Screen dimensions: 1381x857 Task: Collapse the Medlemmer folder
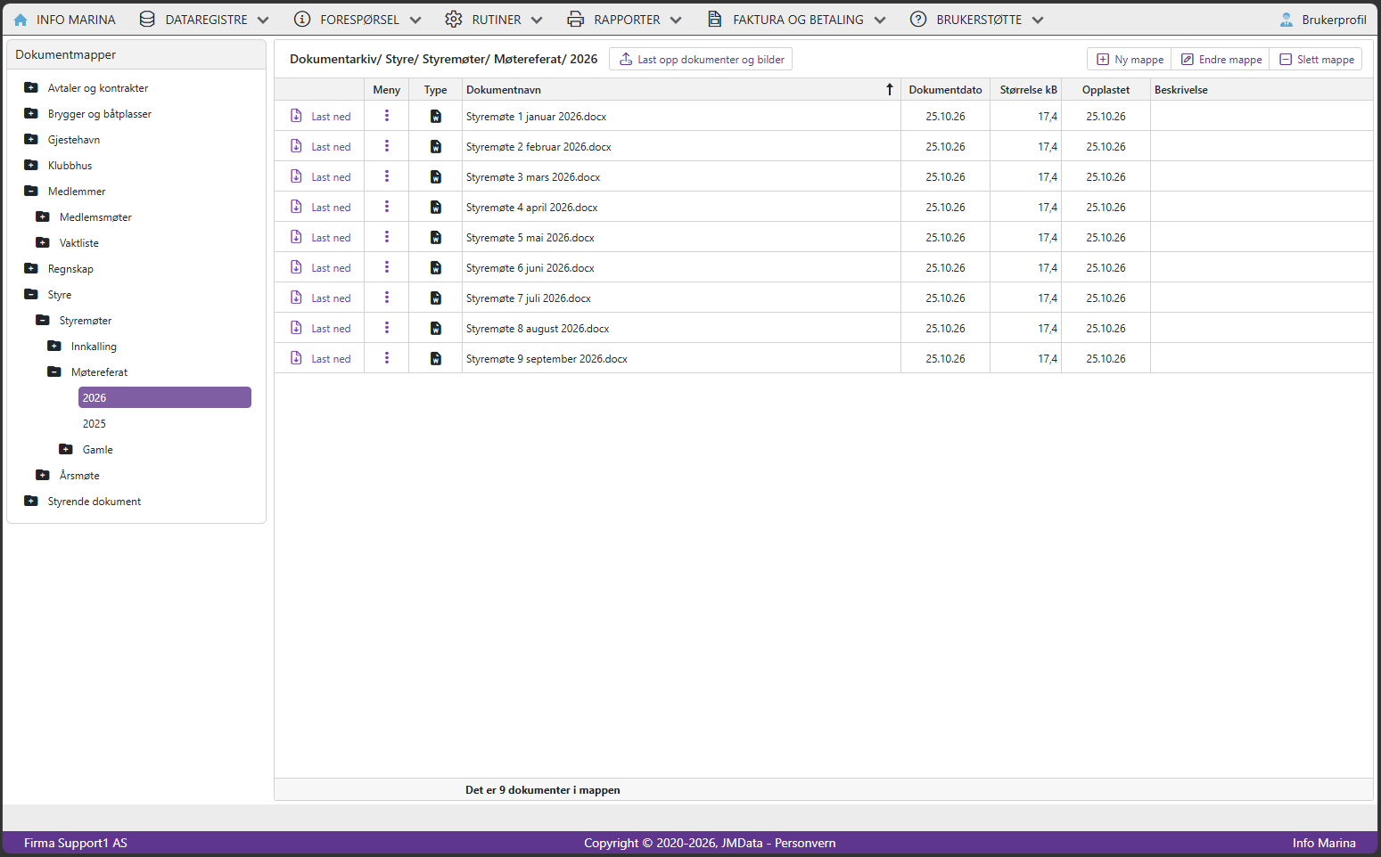click(31, 192)
